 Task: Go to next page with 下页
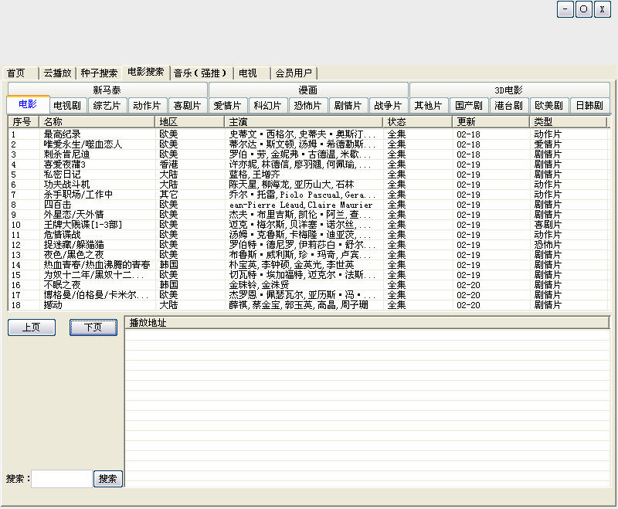(x=93, y=327)
